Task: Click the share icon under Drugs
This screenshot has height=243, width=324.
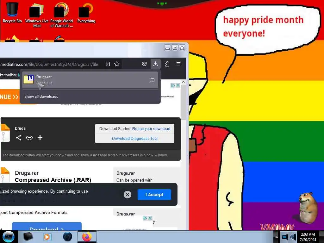Action: click(x=19, y=138)
